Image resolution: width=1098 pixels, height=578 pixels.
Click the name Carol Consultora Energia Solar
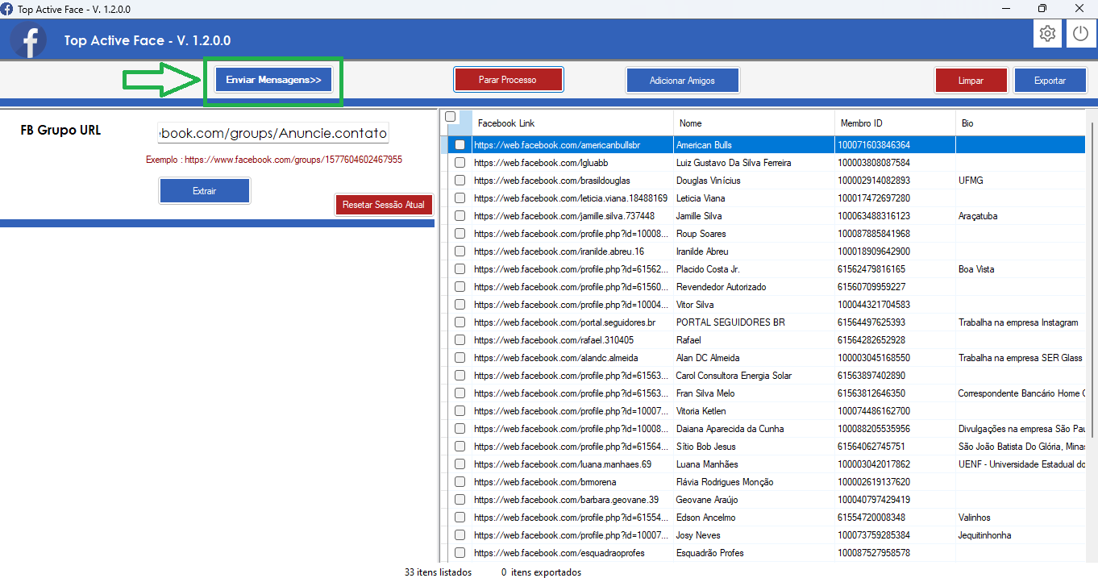734,376
